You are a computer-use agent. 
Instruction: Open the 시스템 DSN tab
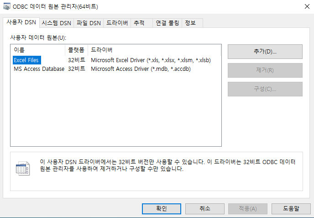pyautogui.click(x=56, y=23)
